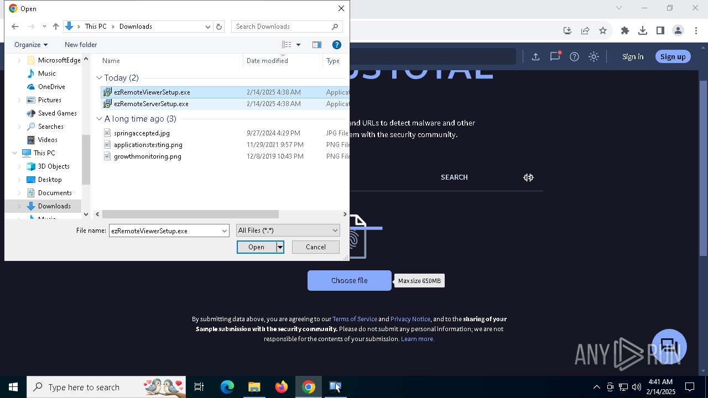This screenshot has height=398, width=708.
Task: Switch to SEARCH tab on VirusTotal
Action: [454, 177]
